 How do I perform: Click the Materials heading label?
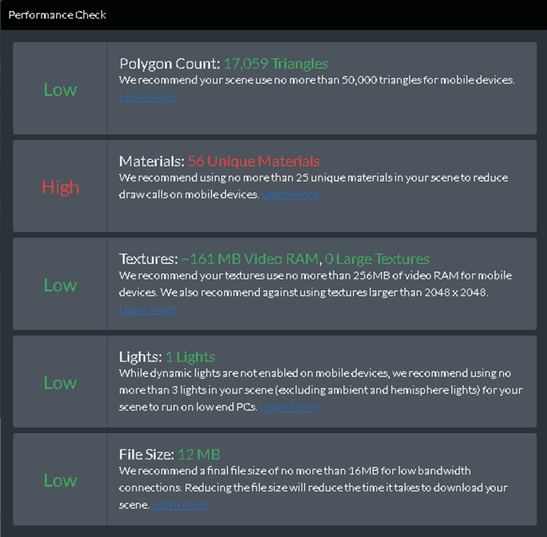tap(152, 161)
